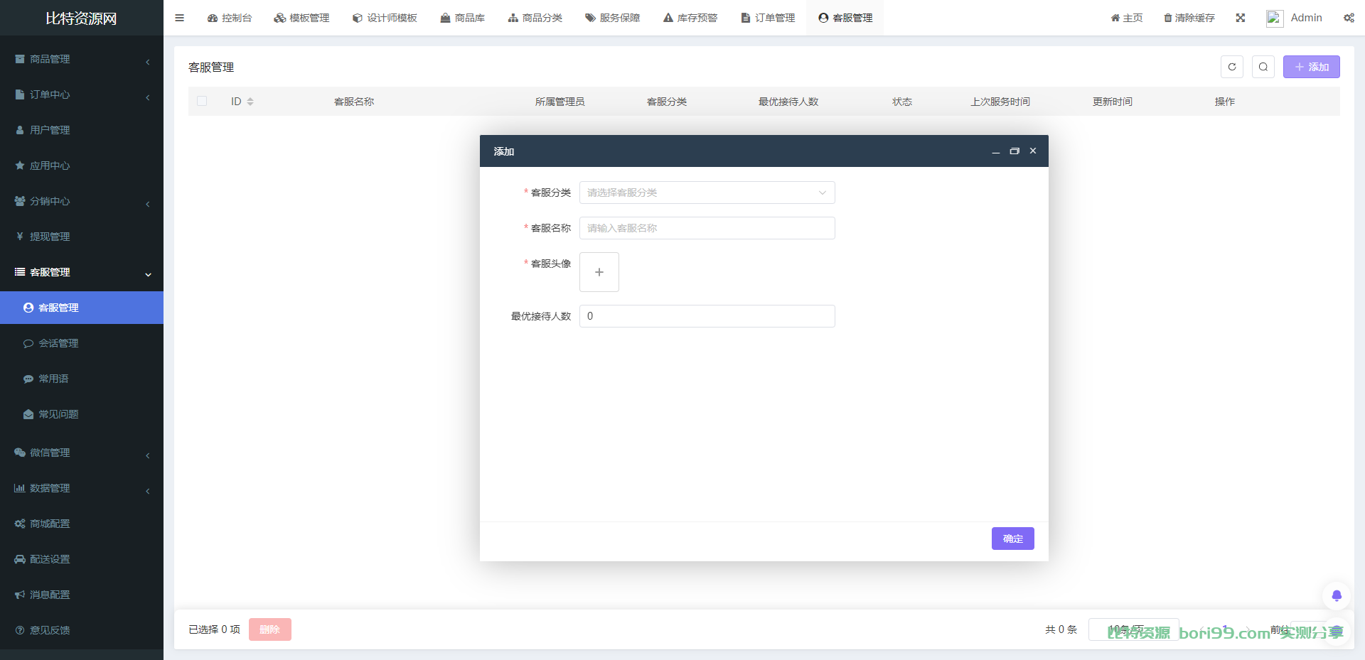Screen dimensions: 1365x660
Task: Open the 商品库 tab
Action: point(463,18)
